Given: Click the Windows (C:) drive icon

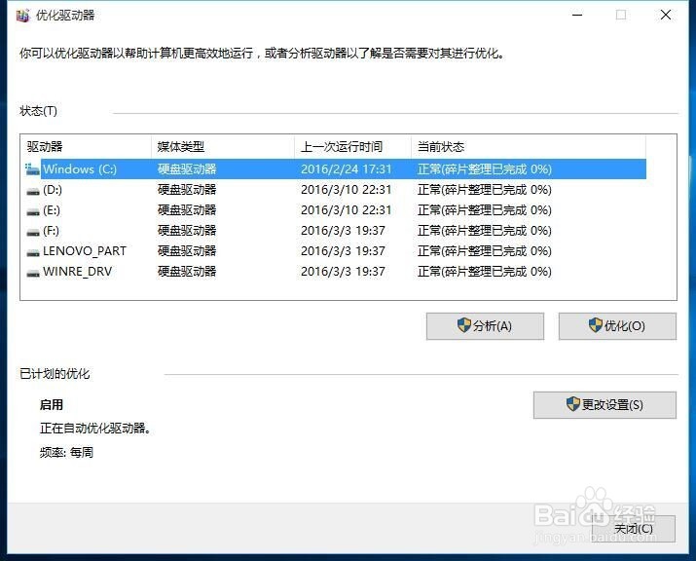Looking at the screenshot, I should [x=32, y=169].
